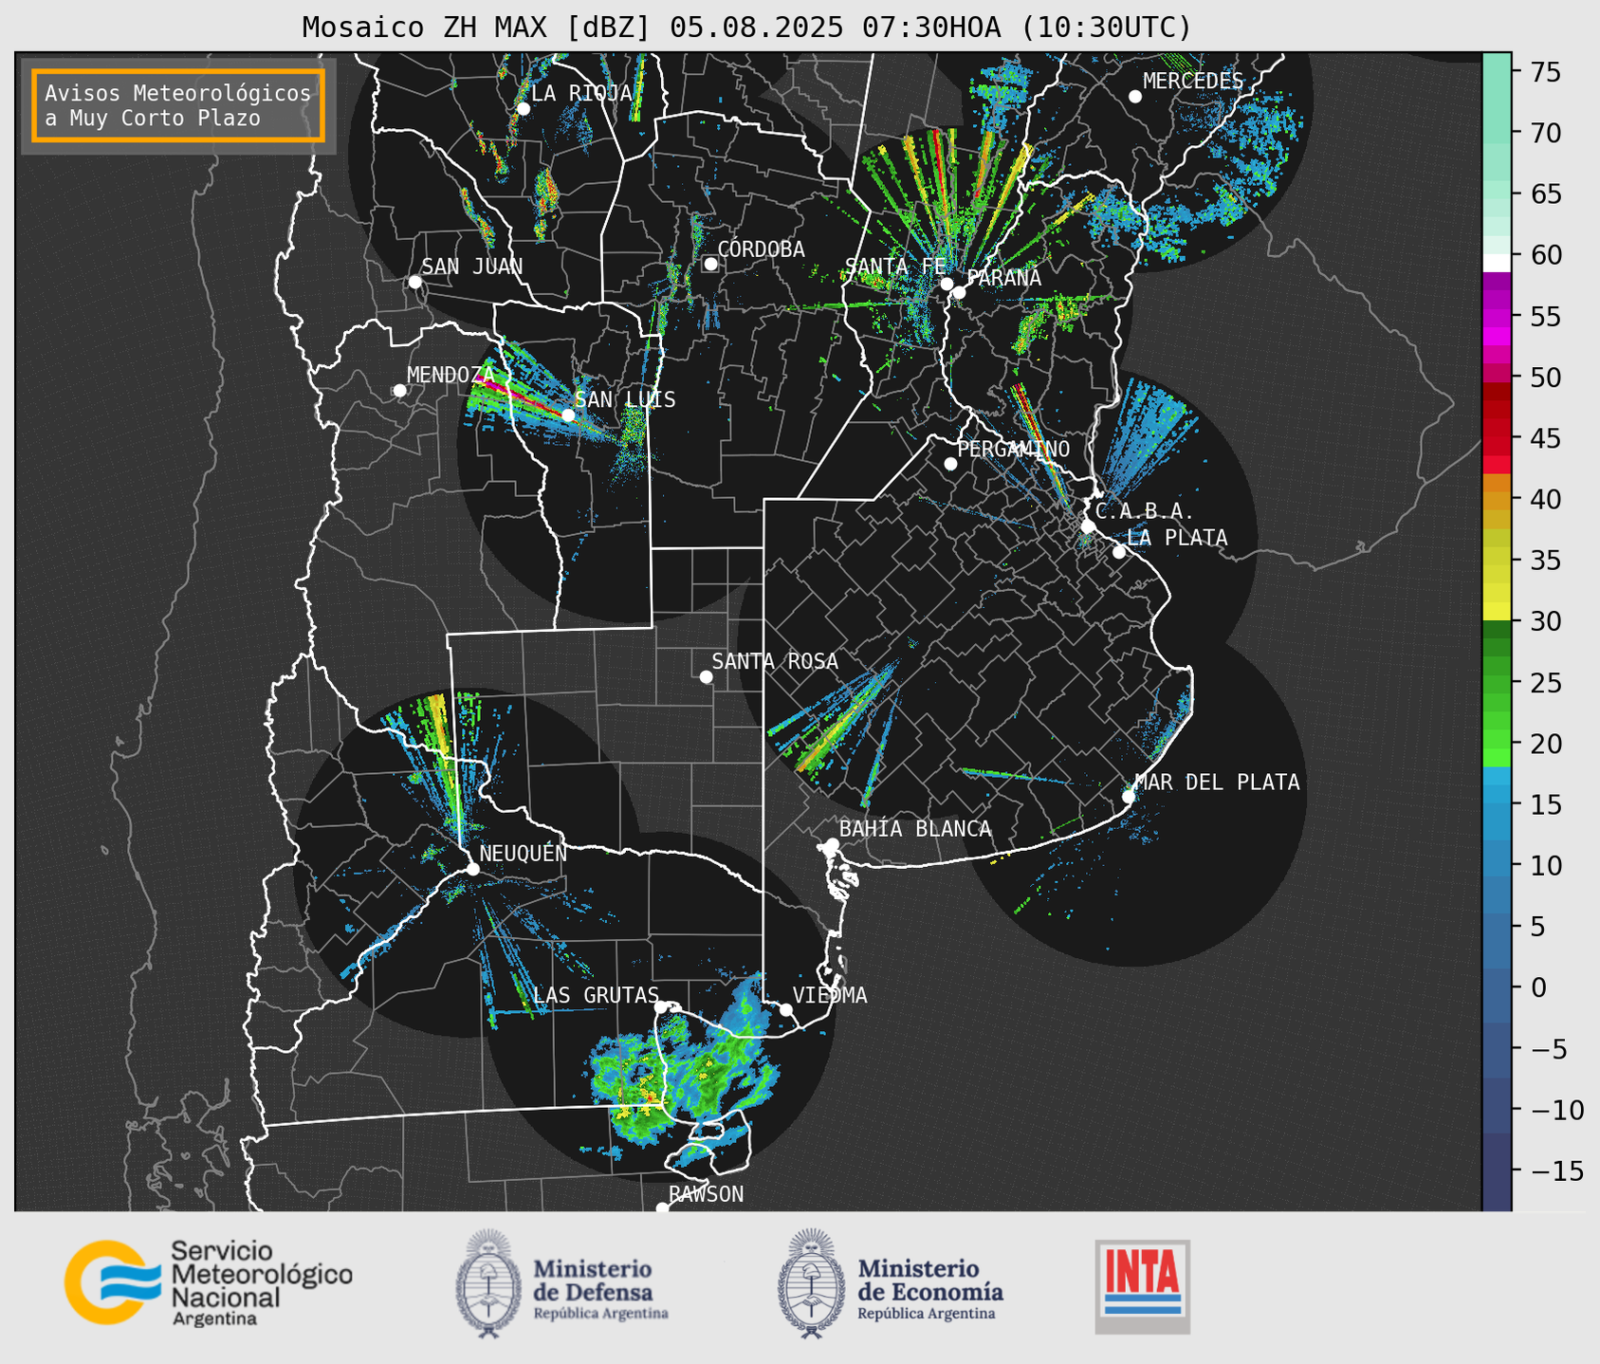Click the MAR DEL PLATA marker dot
The height and width of the screenshot is (1364, 1600).
pyautogui.click(x=1128, y=797)
